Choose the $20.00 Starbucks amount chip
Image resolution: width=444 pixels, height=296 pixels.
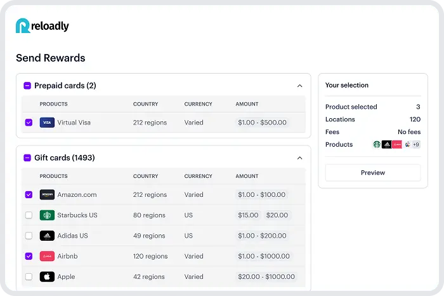coord(277,215)
